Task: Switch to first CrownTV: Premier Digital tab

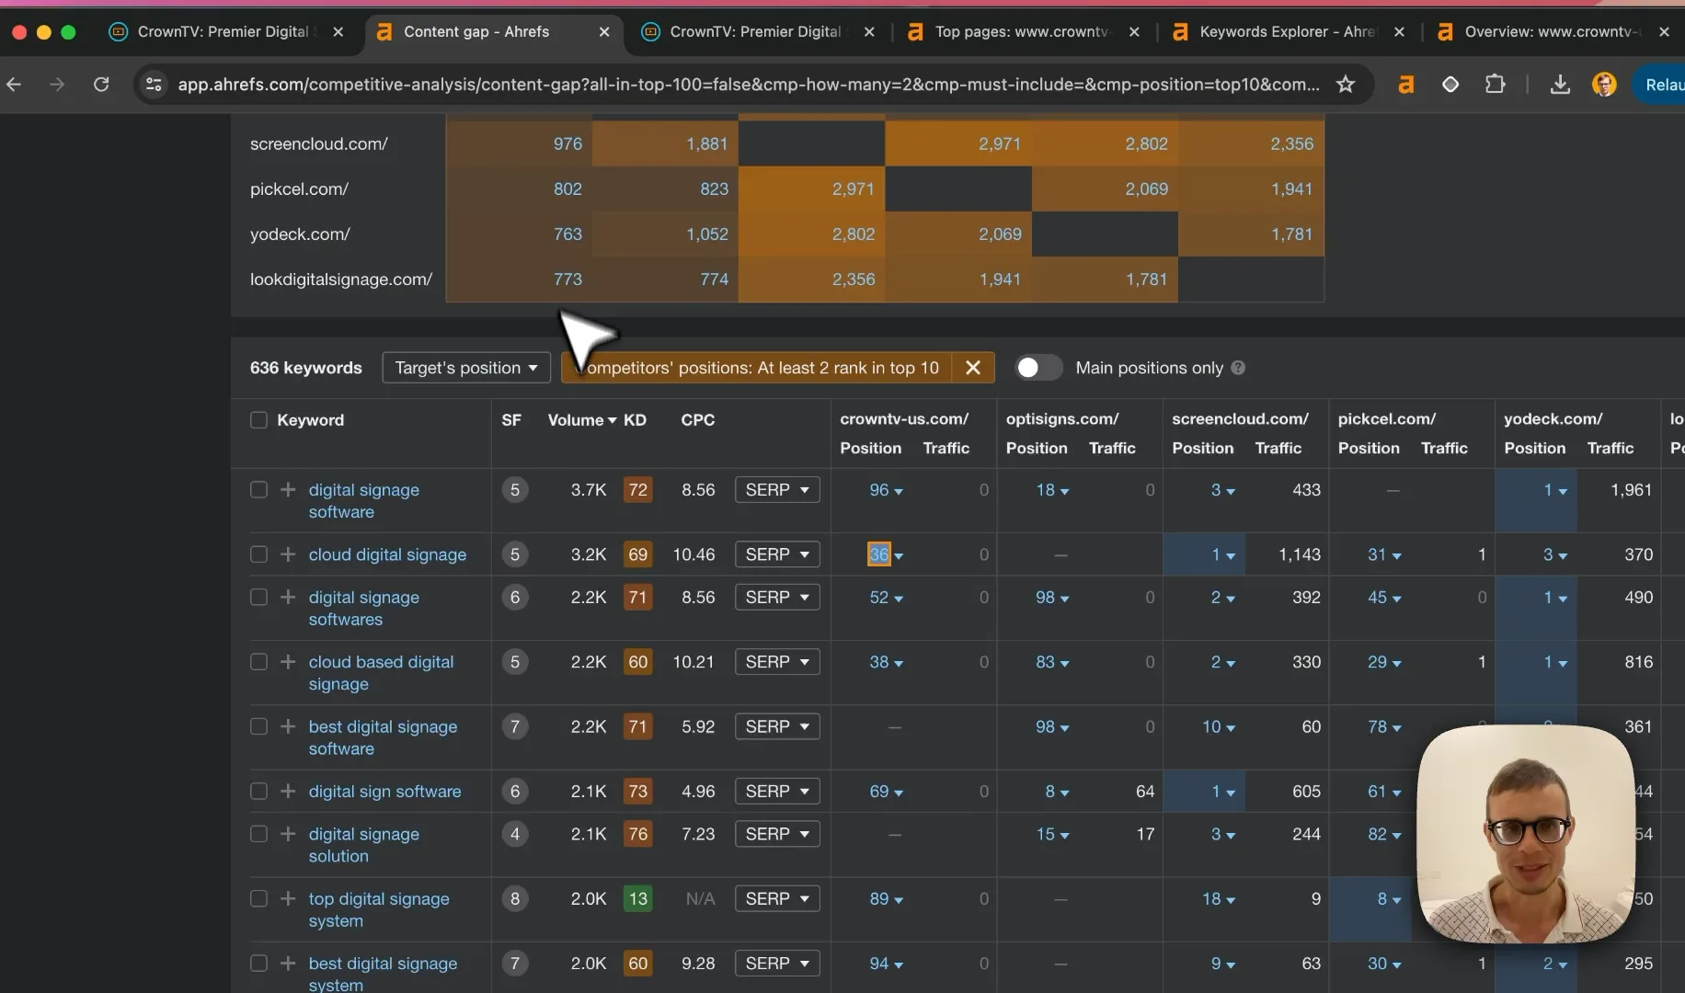Action: [x=224, y=31]
